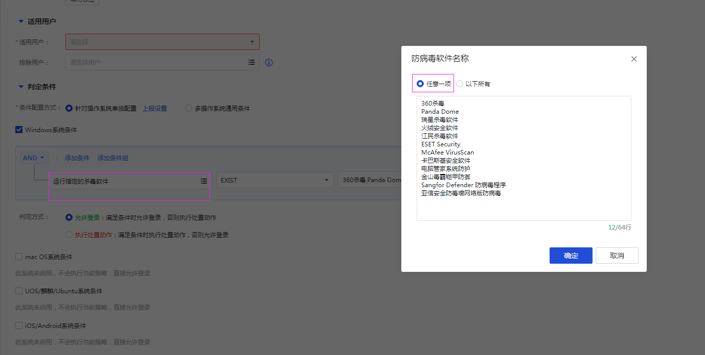Expand the EXIST operator dropdown
This screenshot has height=355, width=705.
click(x=275, y=180)
